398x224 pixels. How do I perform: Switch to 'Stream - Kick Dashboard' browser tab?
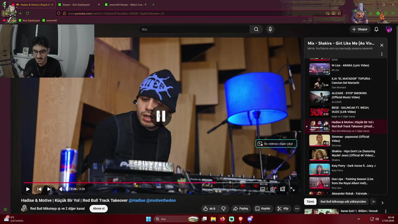[x=79, y=5]
